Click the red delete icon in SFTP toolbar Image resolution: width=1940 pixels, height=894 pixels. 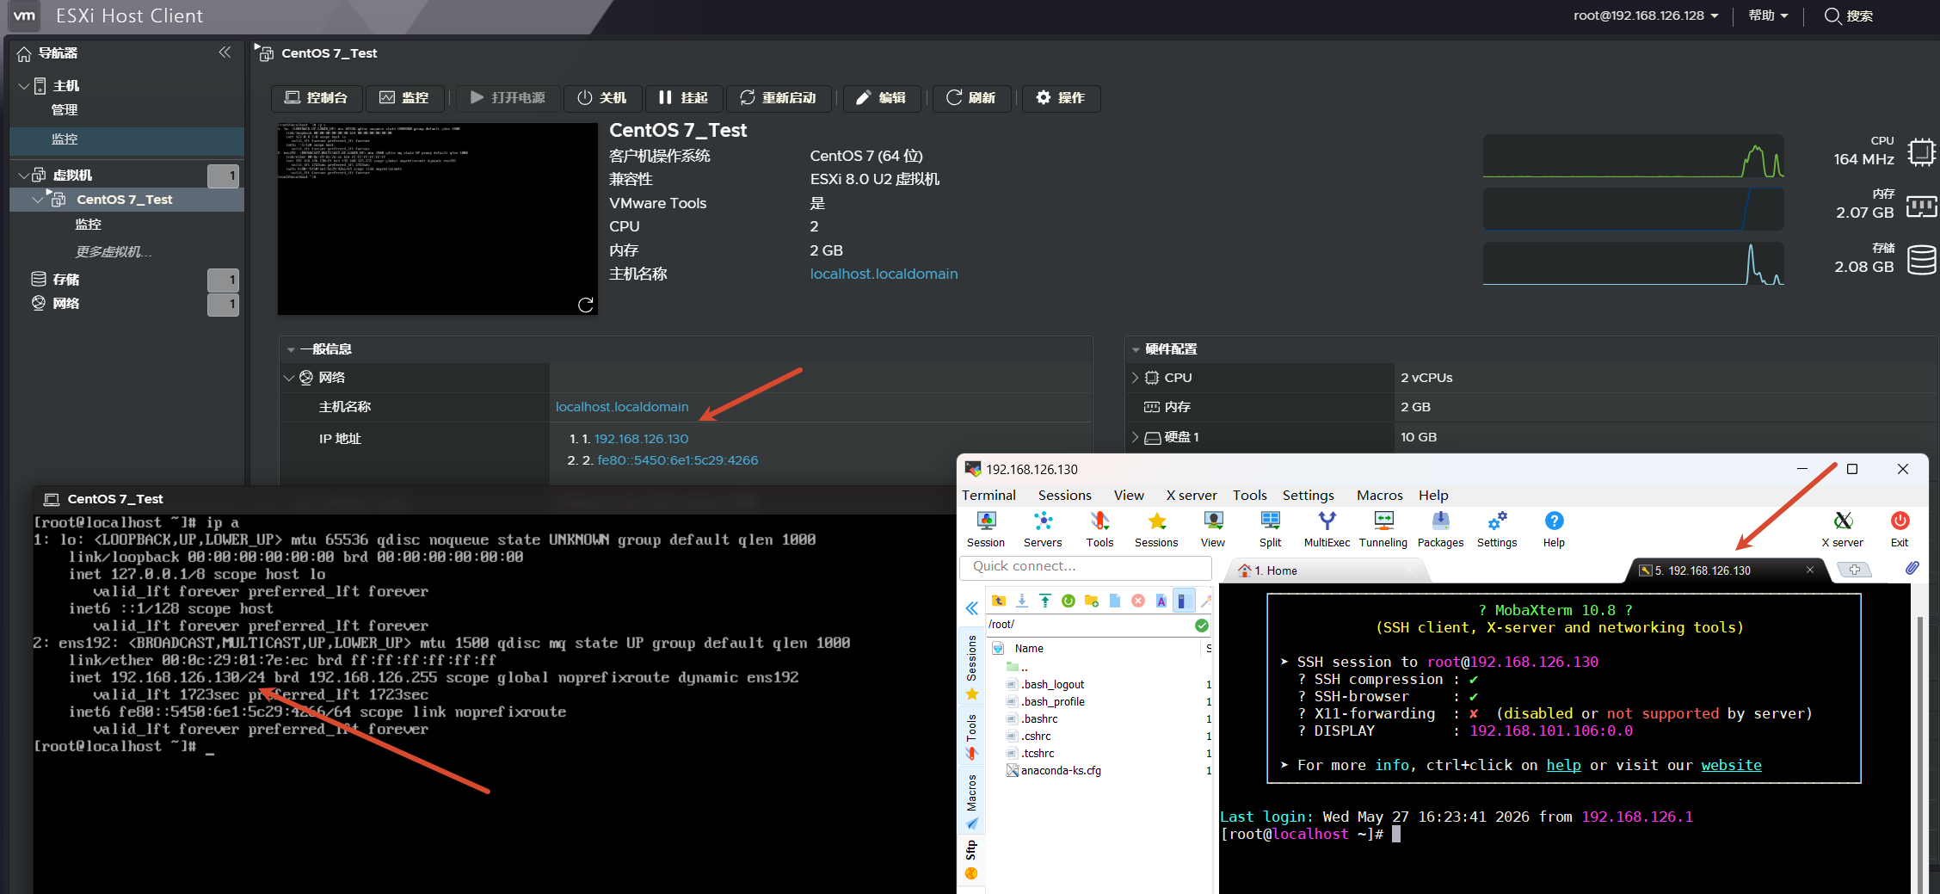pyautogui.click(x=1138, y=601)
